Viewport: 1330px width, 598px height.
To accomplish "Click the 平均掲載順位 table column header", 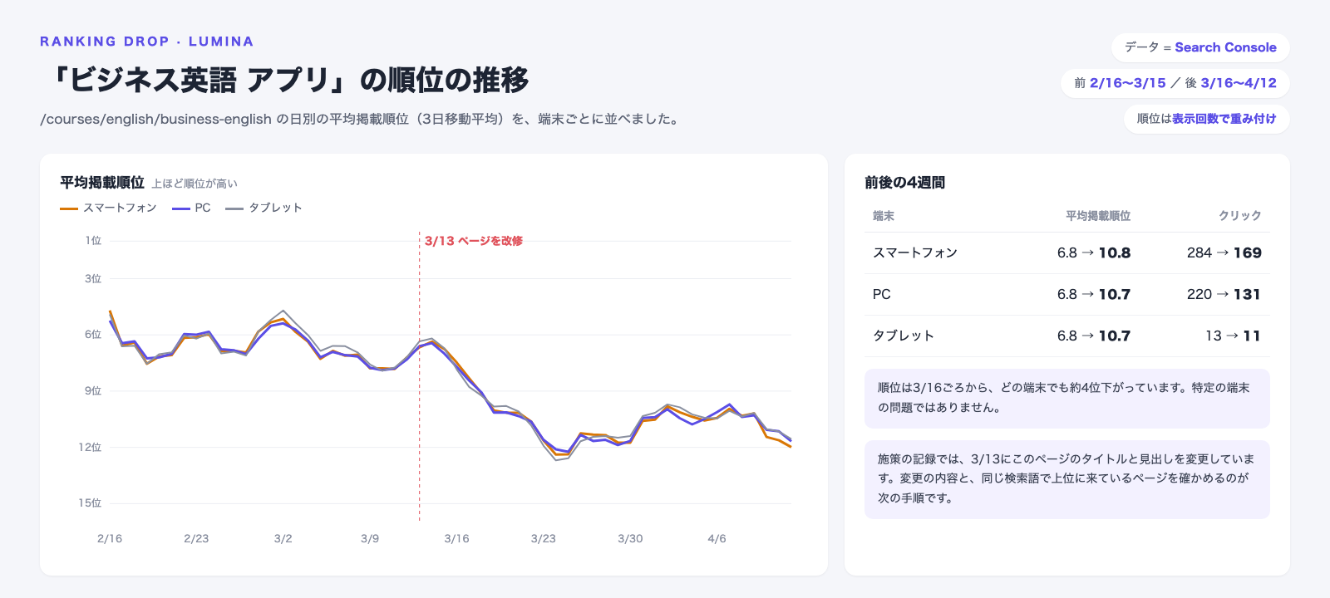I will [x=1098, y=216].
